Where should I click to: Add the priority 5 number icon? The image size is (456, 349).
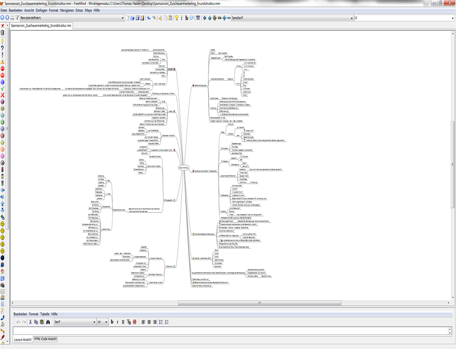click(3, 129)
